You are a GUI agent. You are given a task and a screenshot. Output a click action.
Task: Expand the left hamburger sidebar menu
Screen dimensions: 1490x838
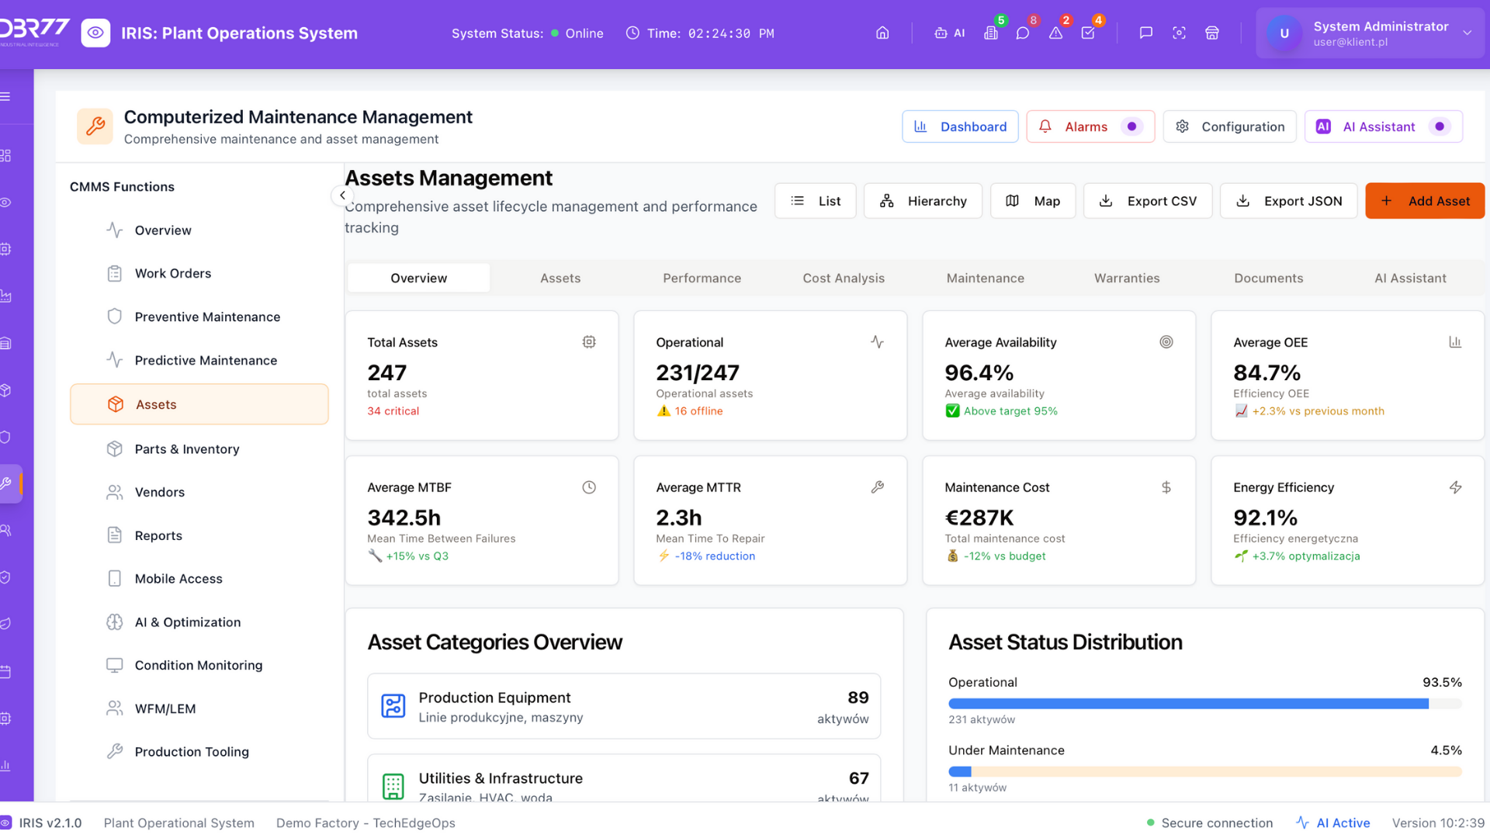pos(6,96)
